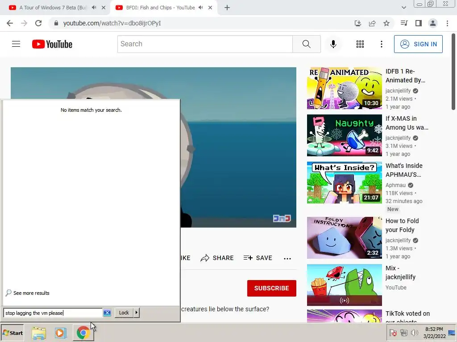Open the Foldy Instructions video thumbnail
This screenshot has width=457, height=342.
344,238
